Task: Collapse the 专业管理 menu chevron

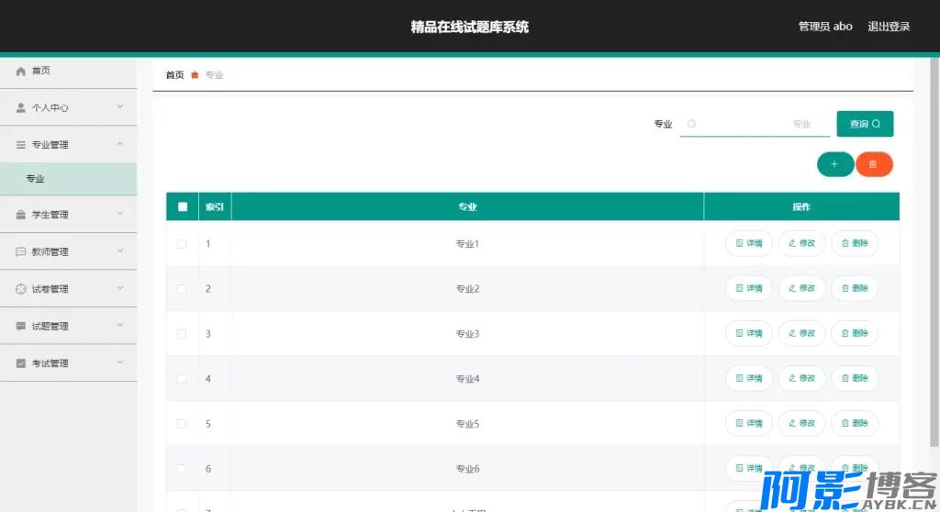Action: point(120,144)
